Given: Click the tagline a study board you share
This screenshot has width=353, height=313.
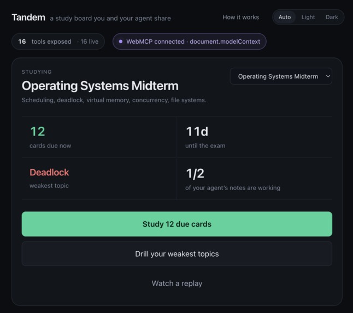Looking at the screenshot, I should (110, 19).
